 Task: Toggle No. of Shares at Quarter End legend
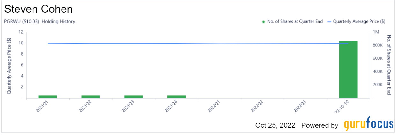[292, 21]
